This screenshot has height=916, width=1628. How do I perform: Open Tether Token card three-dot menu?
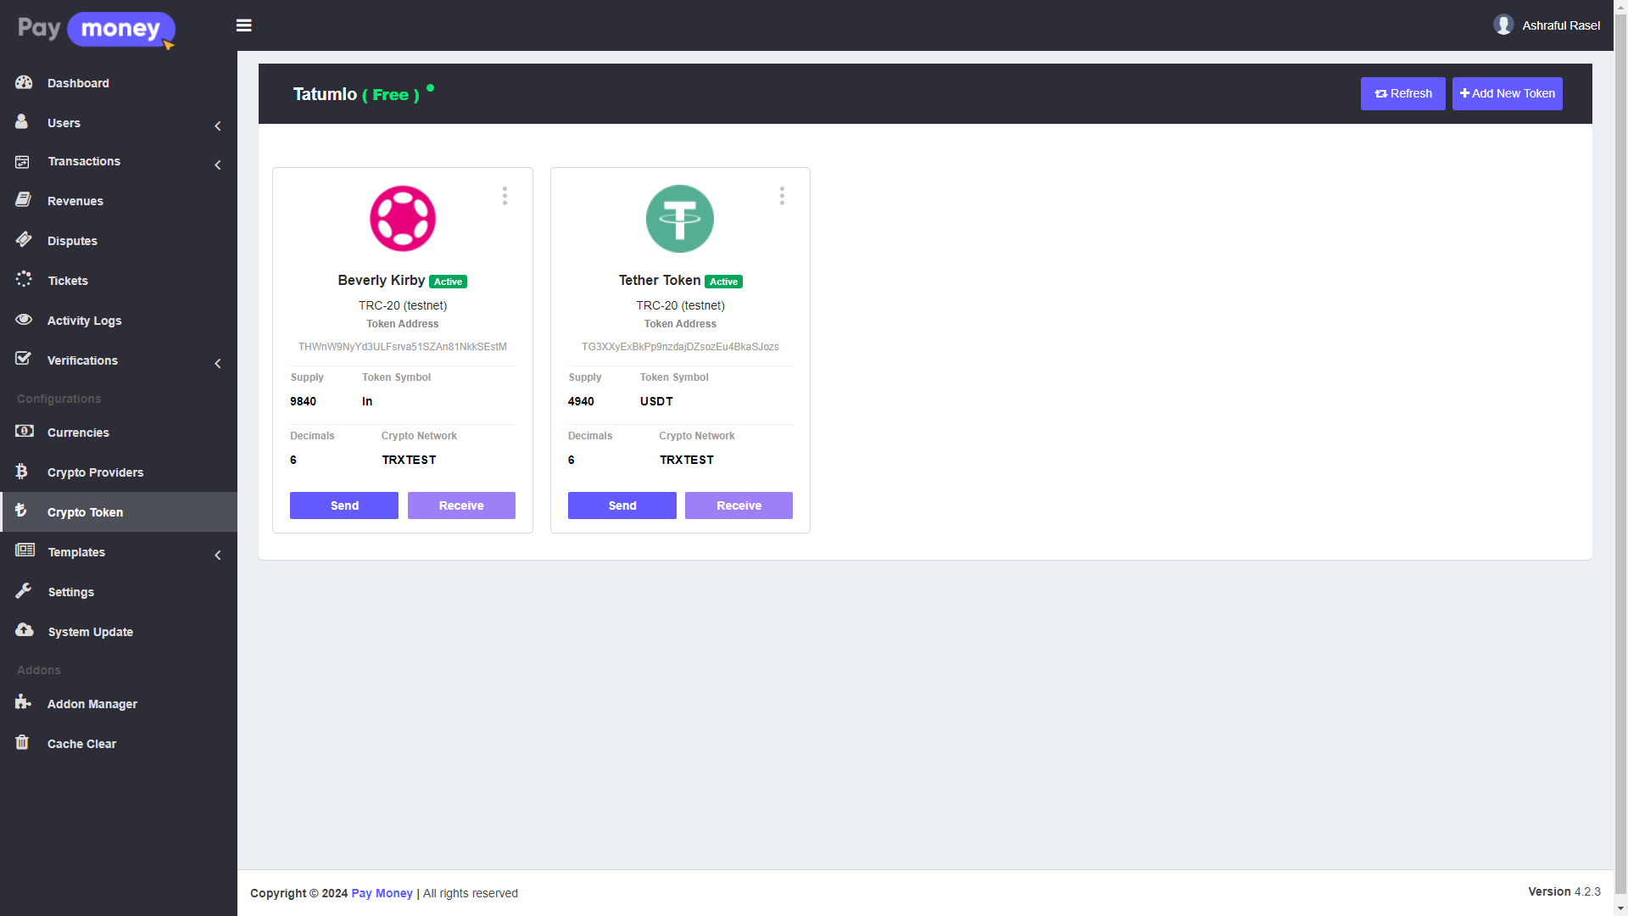782,196
